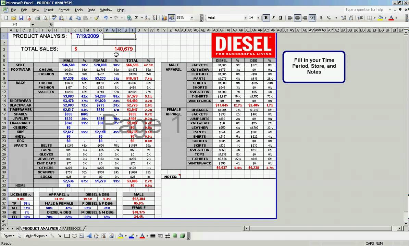Activate the Format Painter brush
The height and width of the screenshot is (246, 409).
97,18
